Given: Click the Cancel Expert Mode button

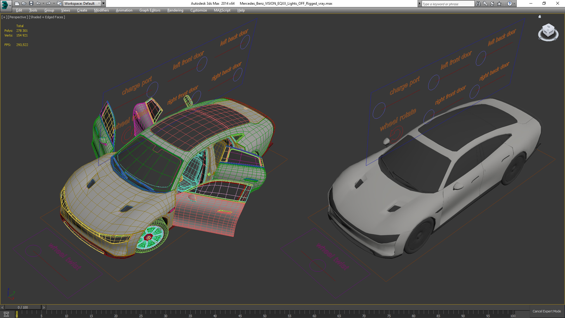Looking at the screenshot, I should coord(547,311).
